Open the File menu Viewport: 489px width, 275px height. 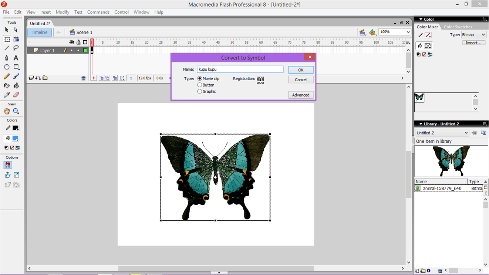[x=6, y=12]
